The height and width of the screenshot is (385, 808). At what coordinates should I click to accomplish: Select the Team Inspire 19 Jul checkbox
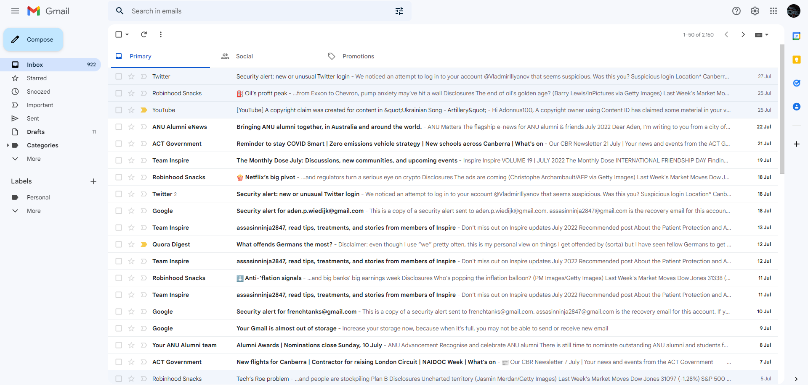tap(119, 160)
